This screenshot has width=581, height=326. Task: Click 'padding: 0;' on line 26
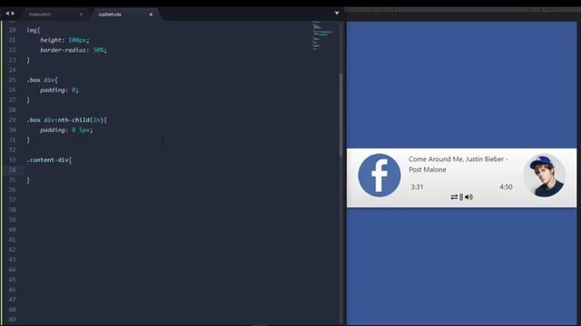[59, 90]
